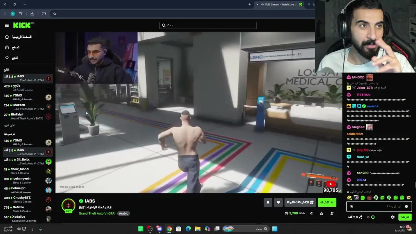Open Chrome media control icon
Viewport: 416px width, 234px height.
coord(20,14)
